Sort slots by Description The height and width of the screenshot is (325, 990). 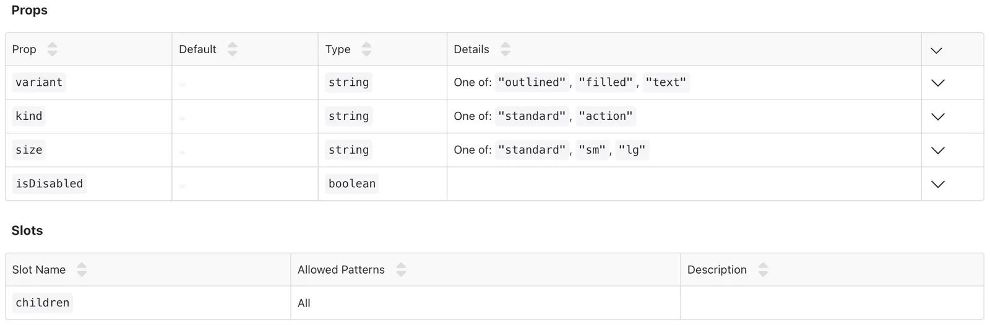[x=763, y=269]
